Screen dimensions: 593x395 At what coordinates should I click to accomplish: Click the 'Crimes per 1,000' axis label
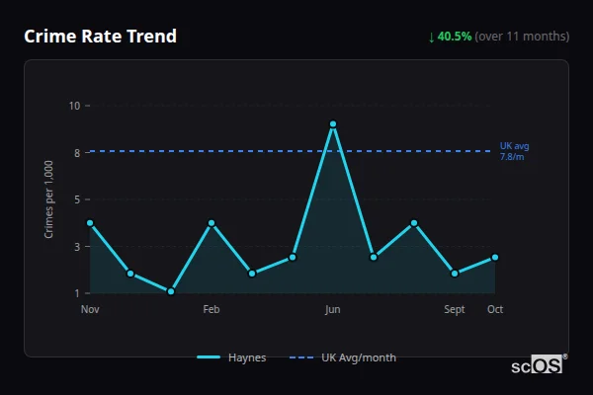pos(48,199)
